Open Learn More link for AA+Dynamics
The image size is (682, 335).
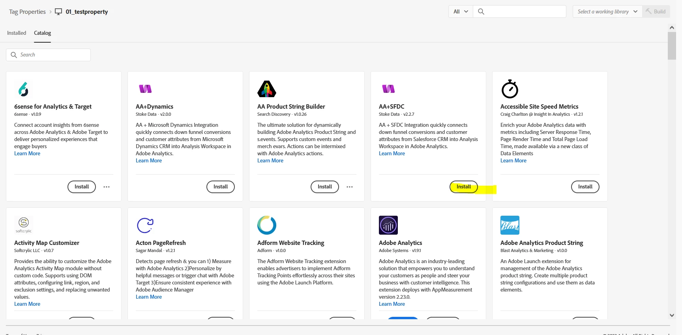pyautogui.click(x=148, y=161)
